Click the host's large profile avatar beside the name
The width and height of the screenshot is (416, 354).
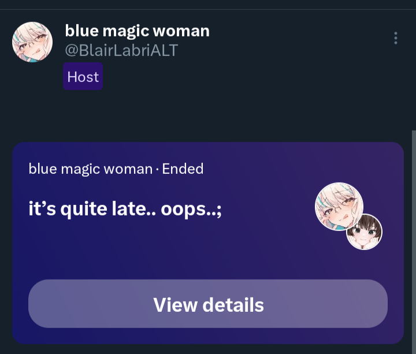pos(32,42)
